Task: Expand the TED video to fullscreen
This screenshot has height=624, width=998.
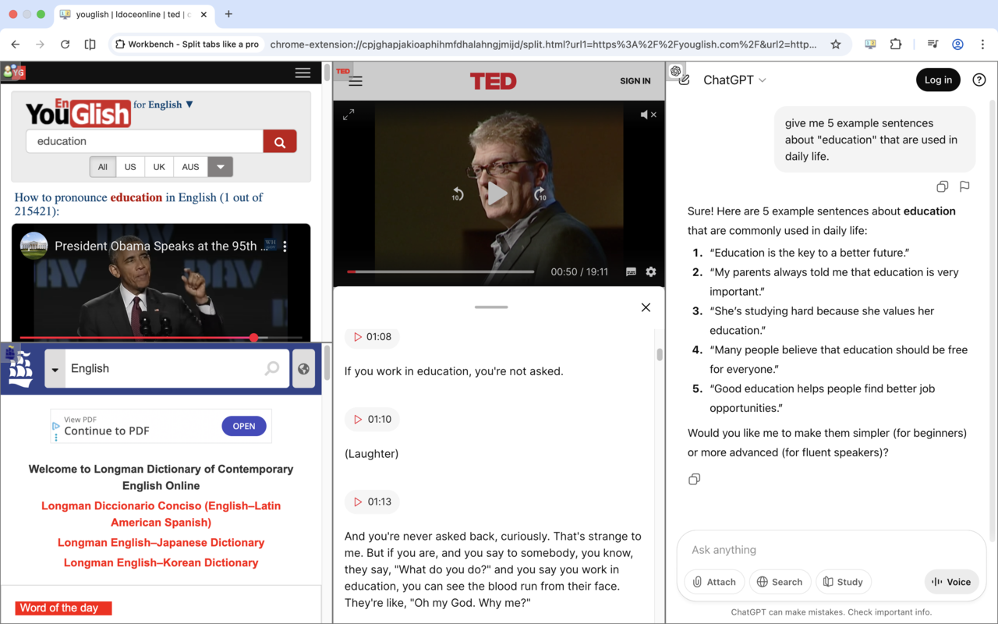Action: pos(349,115)
